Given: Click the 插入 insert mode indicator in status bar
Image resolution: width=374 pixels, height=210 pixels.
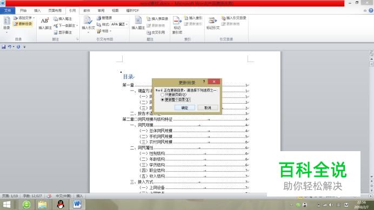Looking at the screenshot, I should point(79,196).
